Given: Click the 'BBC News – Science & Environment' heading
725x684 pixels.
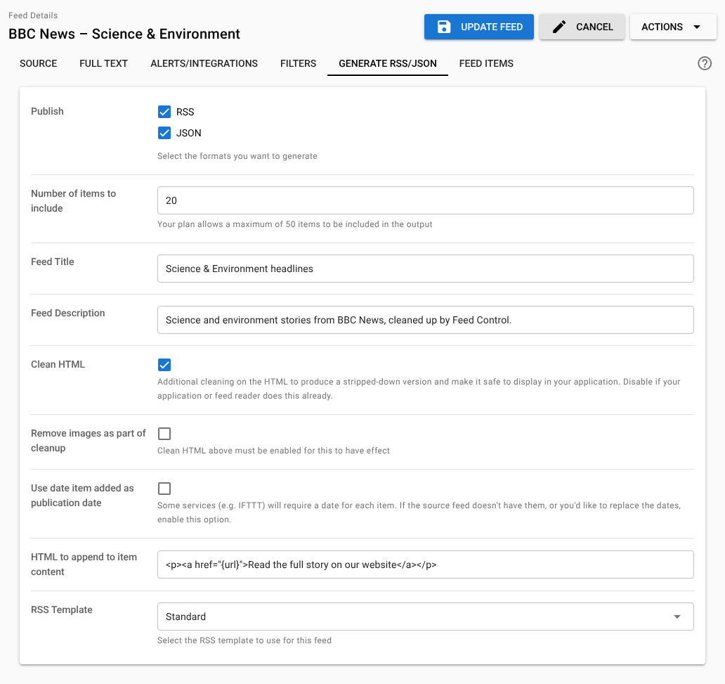Looking at the screenshot, I should (124, 34).
